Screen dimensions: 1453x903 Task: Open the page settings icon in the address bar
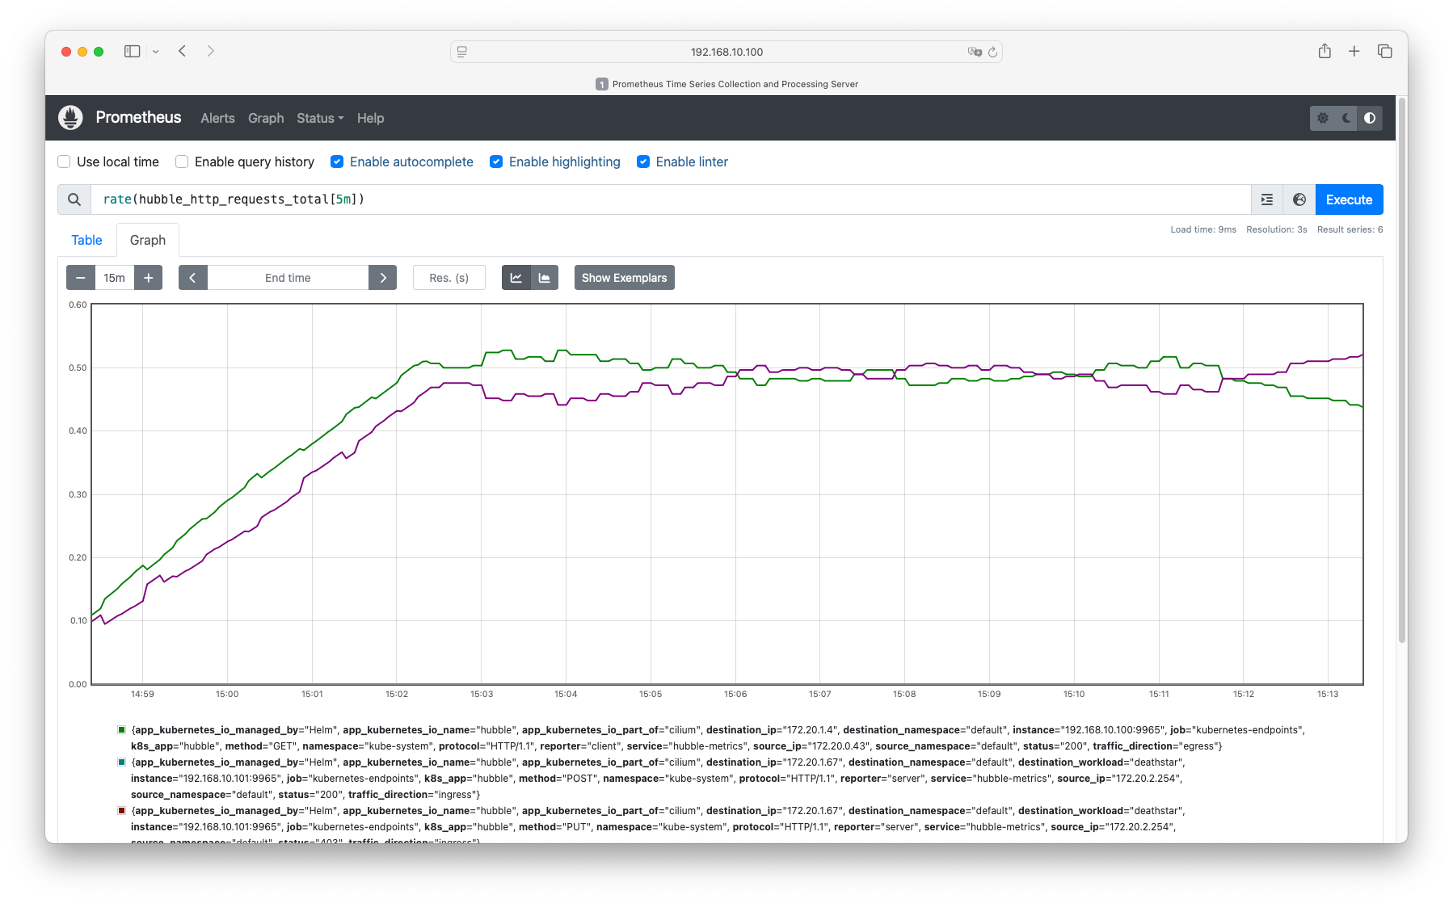[462, 52]
